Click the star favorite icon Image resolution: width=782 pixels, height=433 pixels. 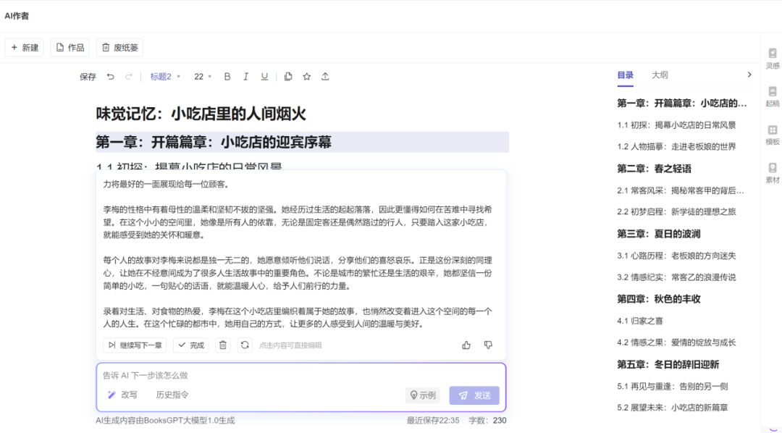[x=307, y=77]
